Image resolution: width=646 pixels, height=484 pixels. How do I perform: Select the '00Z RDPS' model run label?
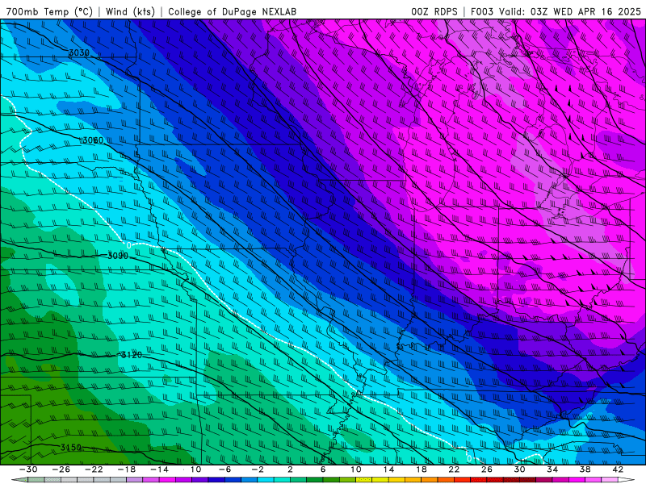[434, 11]
